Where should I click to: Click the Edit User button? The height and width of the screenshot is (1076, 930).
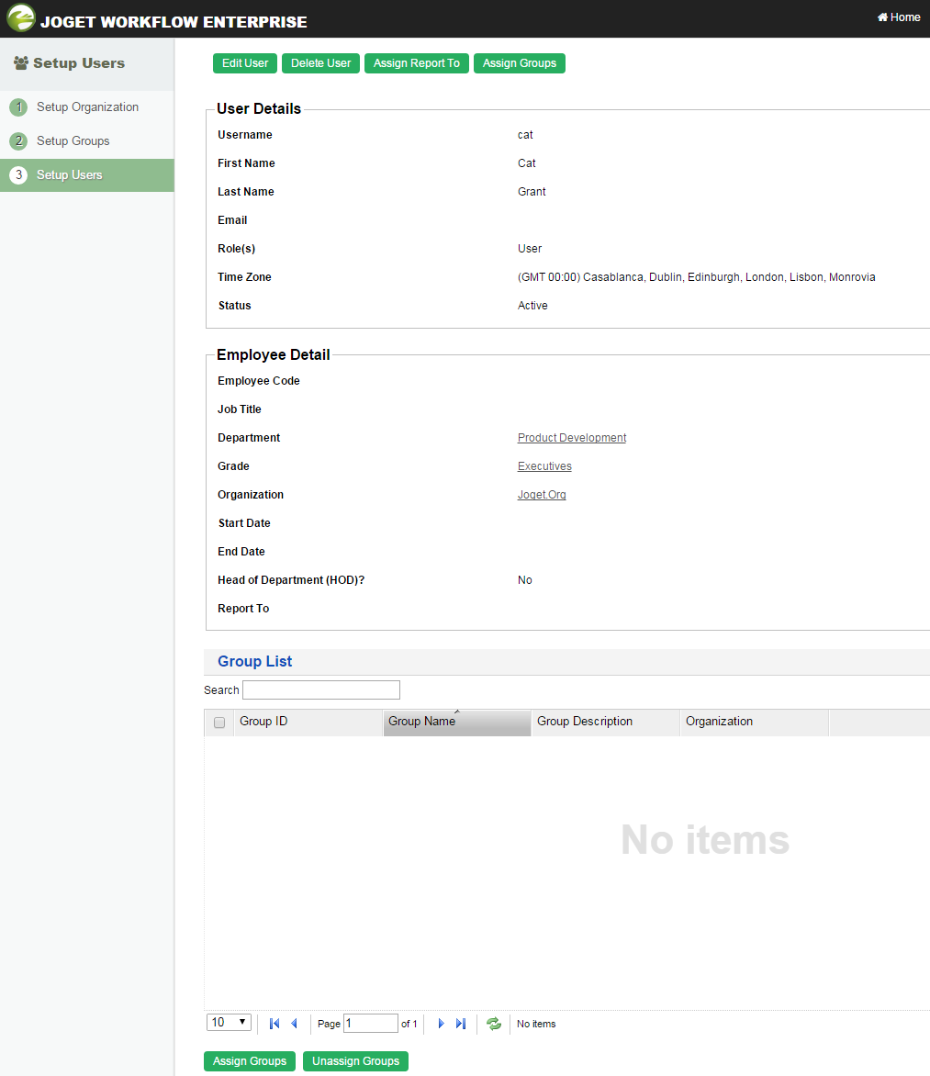pos(245,63)
